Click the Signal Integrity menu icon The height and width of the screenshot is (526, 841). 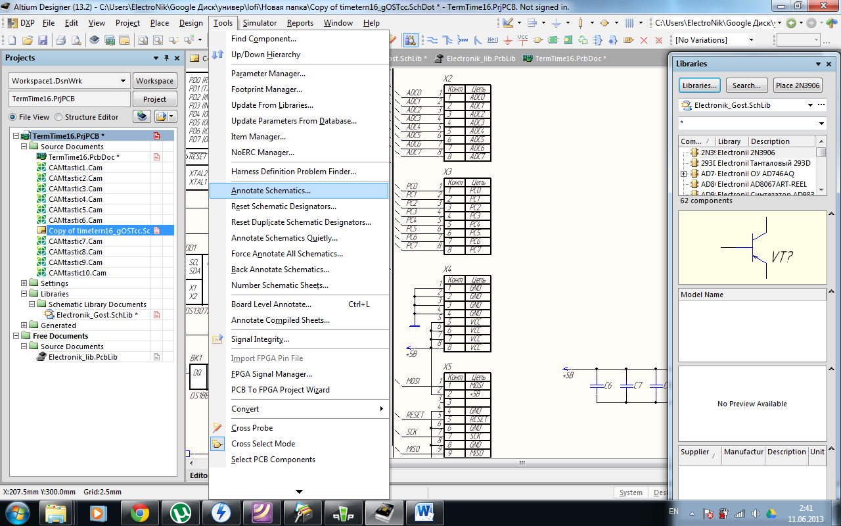point(218,339)
